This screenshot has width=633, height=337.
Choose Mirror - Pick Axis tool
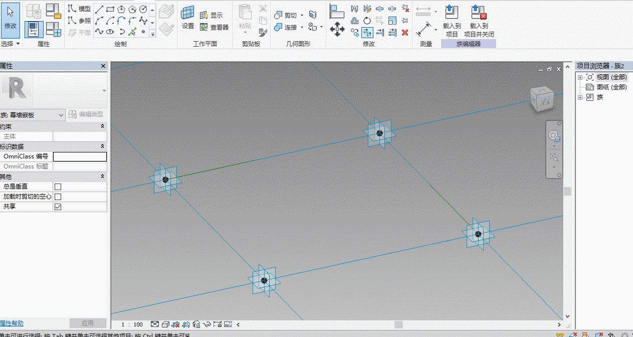click(x=355, y=9)
